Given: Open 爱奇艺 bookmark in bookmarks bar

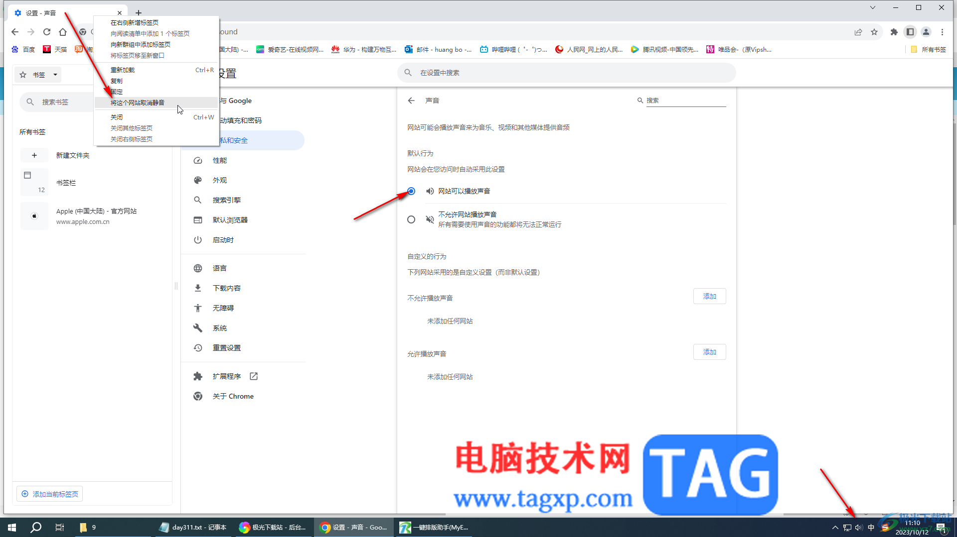Looking at the screenshot, I should [290, 49].
